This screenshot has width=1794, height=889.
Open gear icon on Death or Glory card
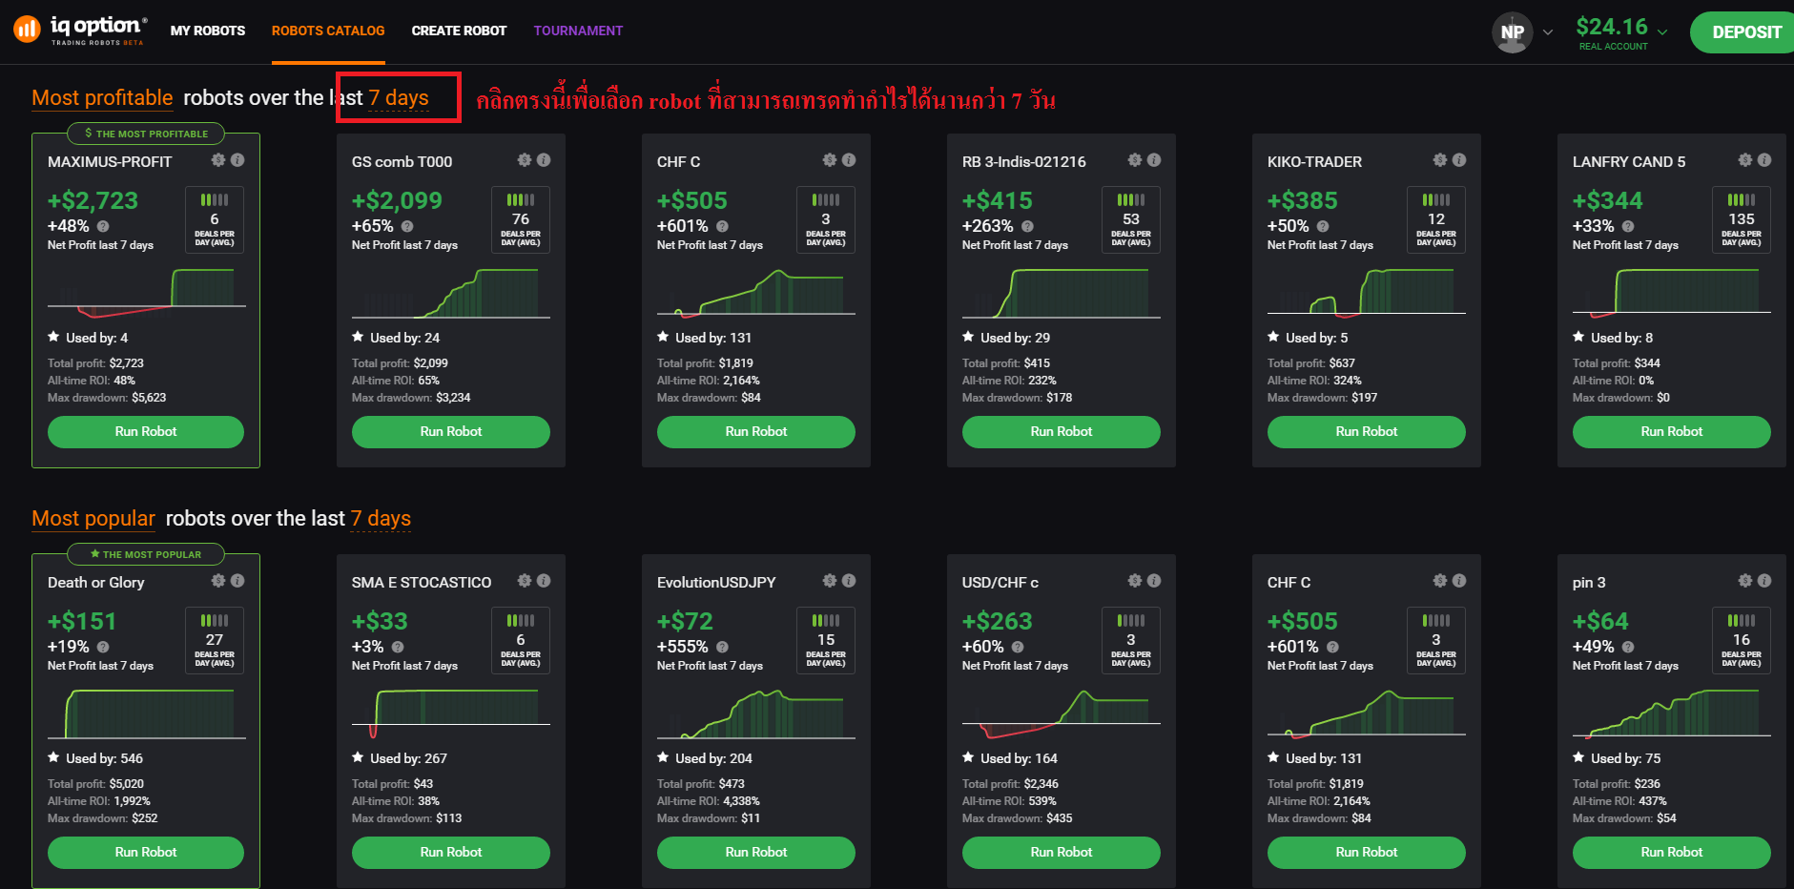(x=218, y=581)
